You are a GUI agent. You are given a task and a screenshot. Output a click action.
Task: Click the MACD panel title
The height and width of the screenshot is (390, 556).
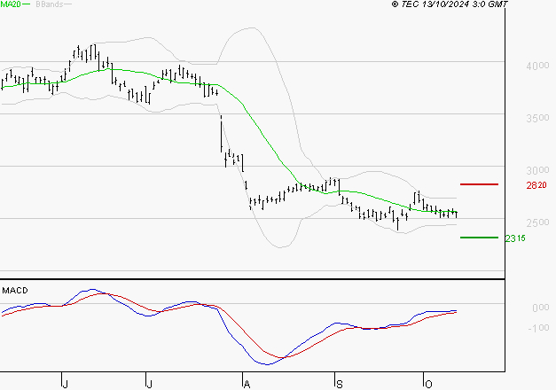pos(15,291)
